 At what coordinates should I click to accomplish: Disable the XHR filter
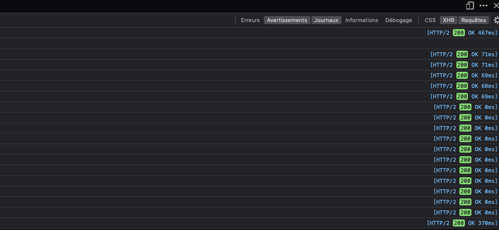[448, 20]
